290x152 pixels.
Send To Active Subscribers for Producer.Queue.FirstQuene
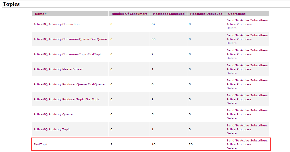pos(247,80)
